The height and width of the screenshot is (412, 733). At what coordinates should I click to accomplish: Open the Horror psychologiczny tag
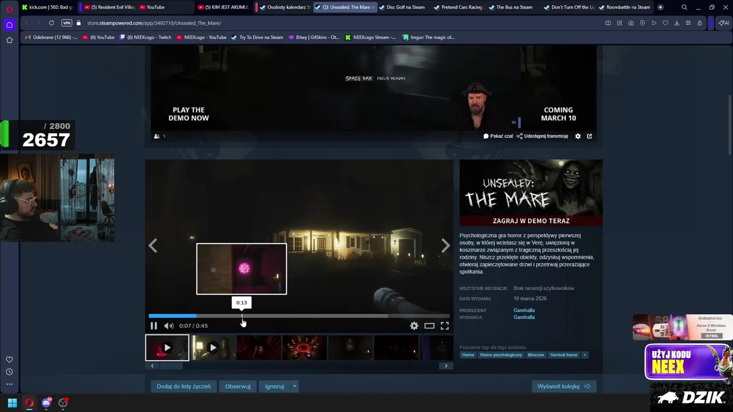[x=501, y=355]
